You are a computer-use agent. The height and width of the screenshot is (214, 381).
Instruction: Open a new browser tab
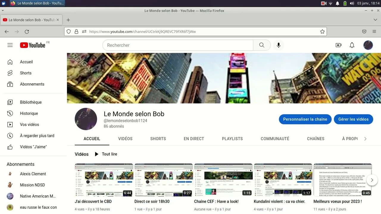click(68, 20)
